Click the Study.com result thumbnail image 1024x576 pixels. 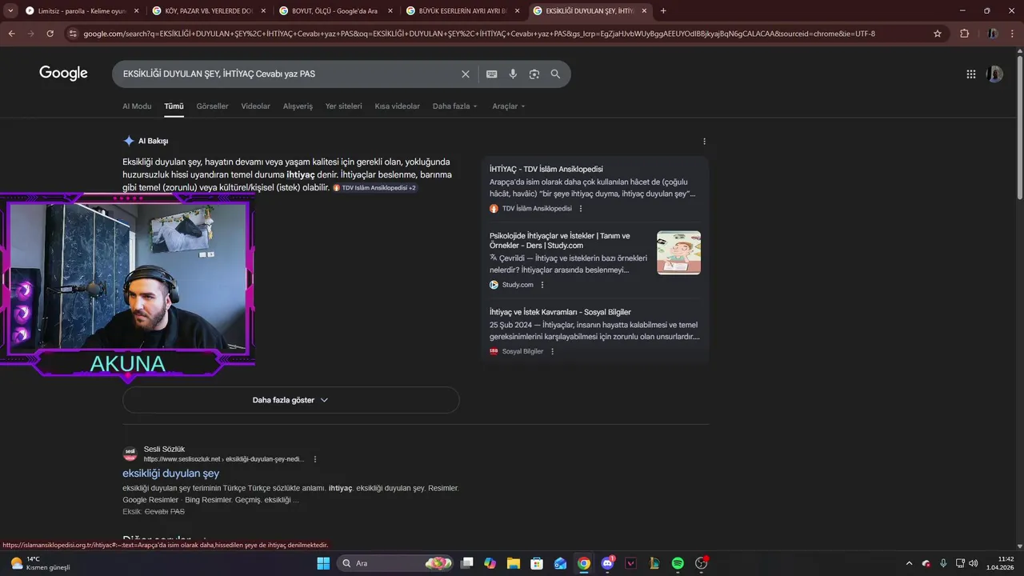(678, 253)
